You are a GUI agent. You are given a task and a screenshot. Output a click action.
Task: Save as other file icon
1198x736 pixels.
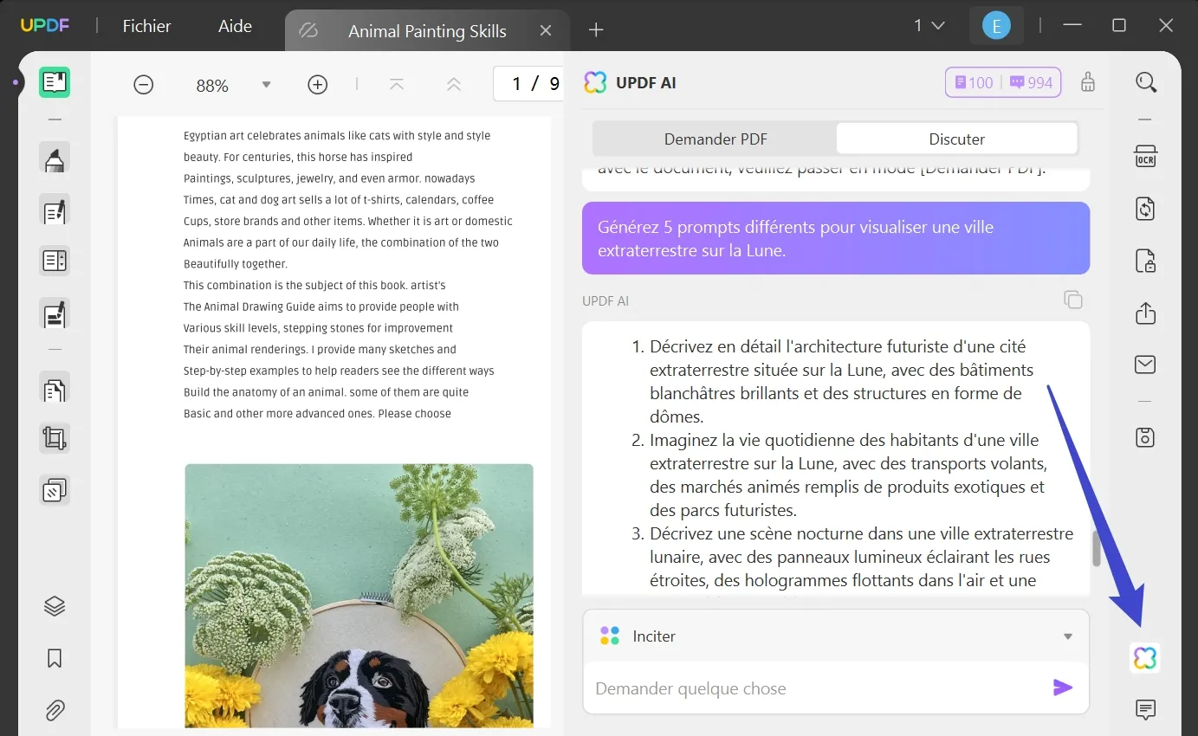pyautogui.click(x=1146, y=437)
